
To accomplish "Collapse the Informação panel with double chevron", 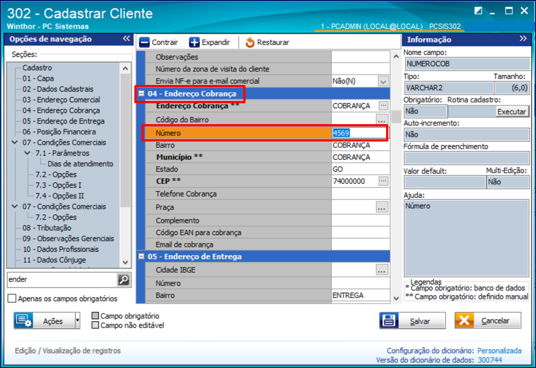I will (x=523, y=39).
